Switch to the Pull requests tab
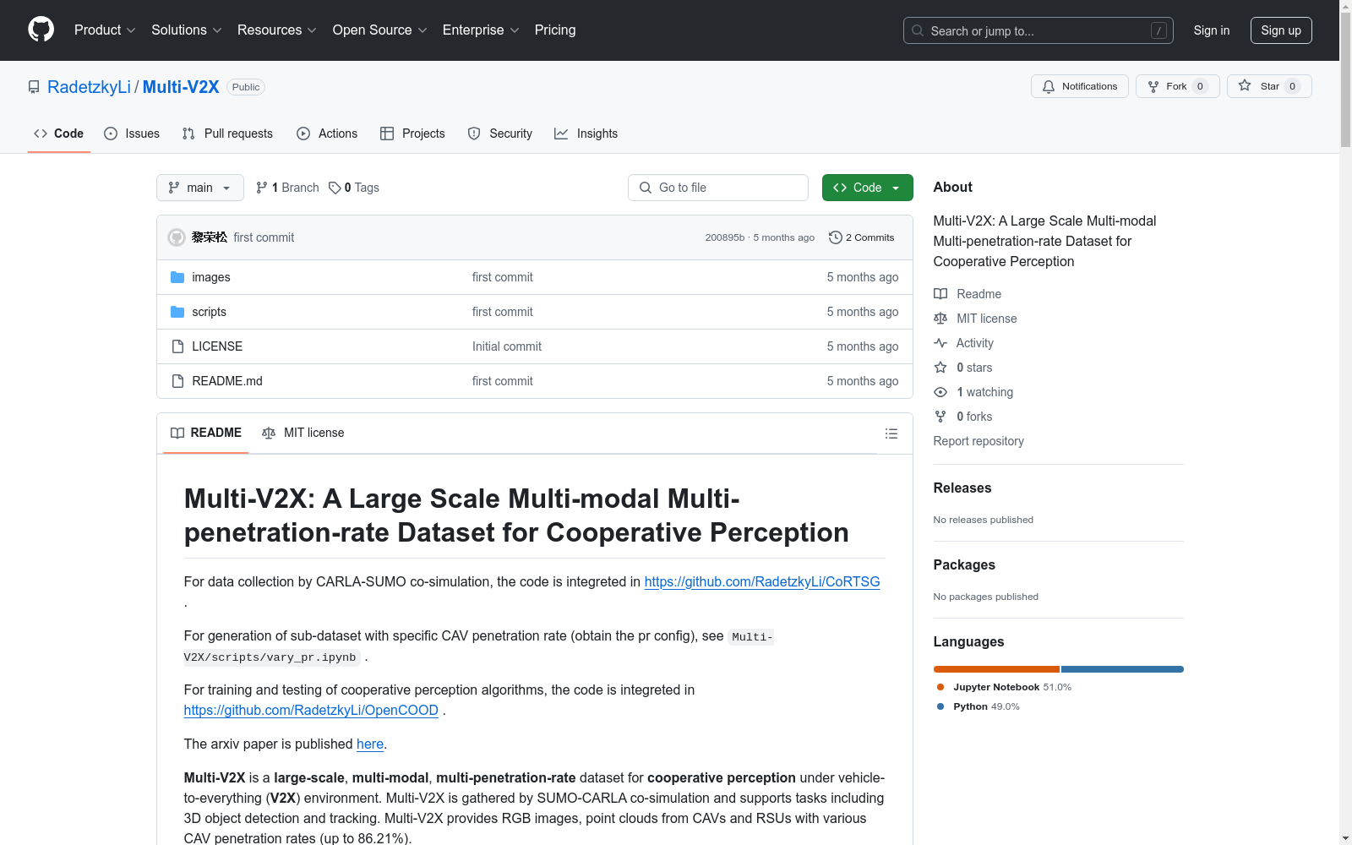The height and width of the screenshot is (845, 1352). coord(227,134)
